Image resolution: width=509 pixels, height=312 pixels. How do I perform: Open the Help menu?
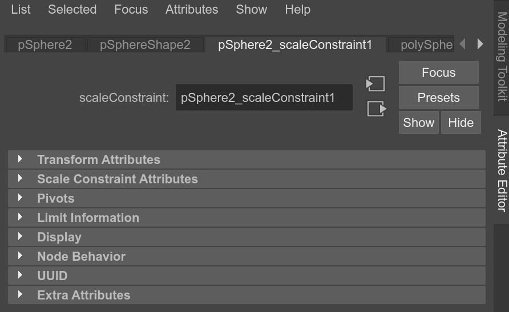point(298,10)
